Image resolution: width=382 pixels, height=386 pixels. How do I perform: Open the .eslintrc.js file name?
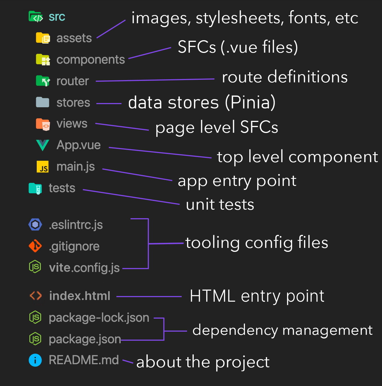(76, 225)
